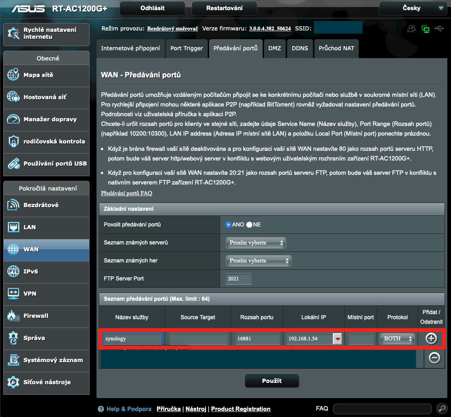Apply changes with the Použít button
This screenshot has height=417, width=451.
(271, 381)
